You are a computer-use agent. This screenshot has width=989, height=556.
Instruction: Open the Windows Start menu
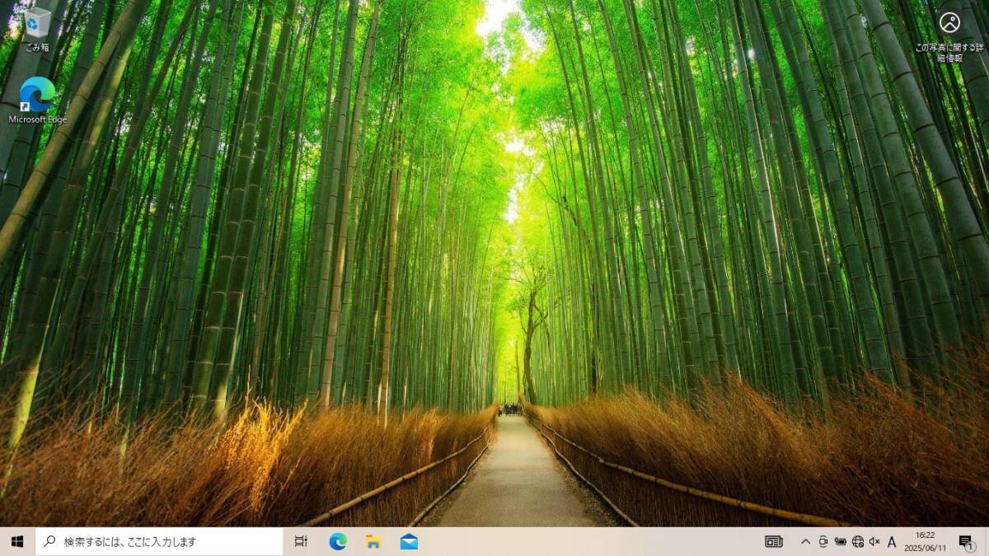tap(17, 541)
